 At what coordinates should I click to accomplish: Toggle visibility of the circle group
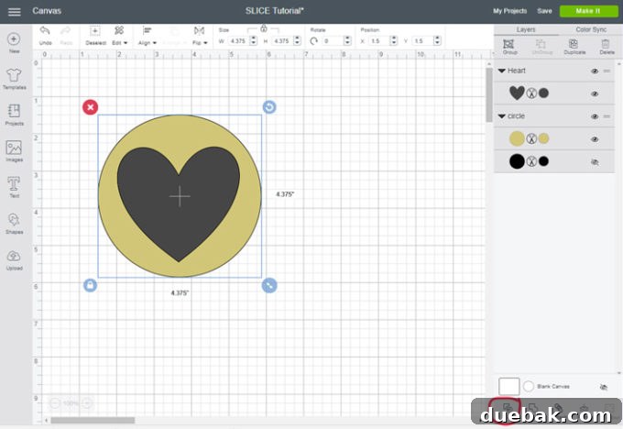(x=595, y=116)
